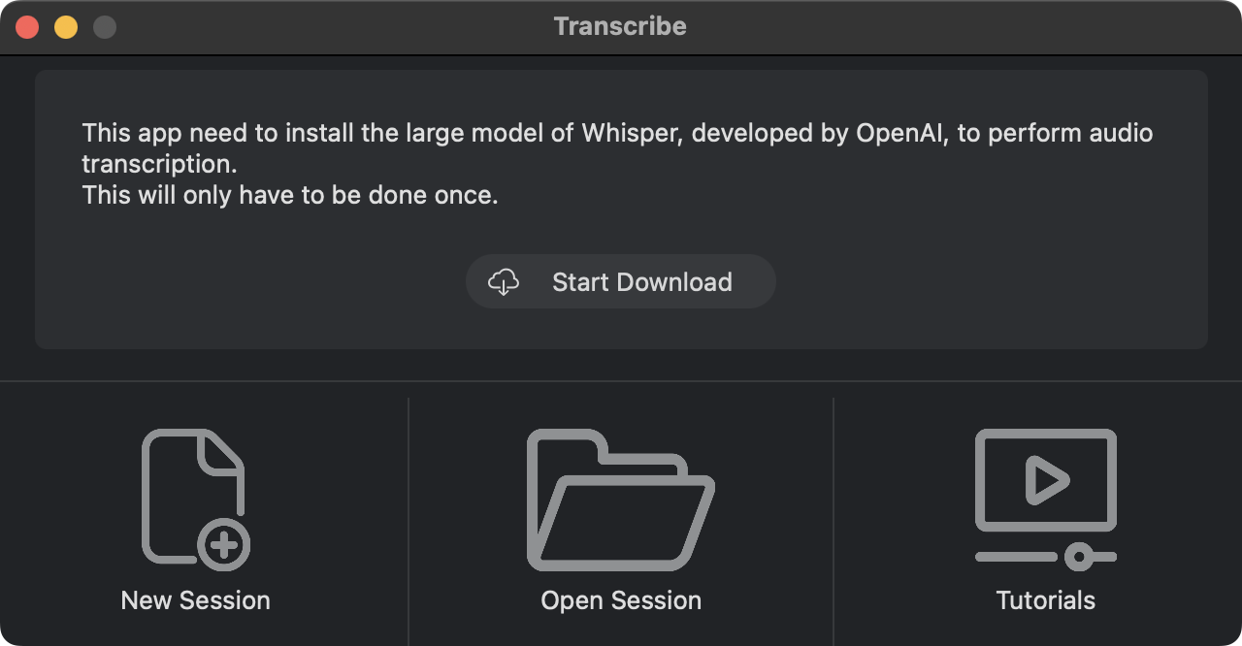Click the cloud download icon

pos(504,282)
